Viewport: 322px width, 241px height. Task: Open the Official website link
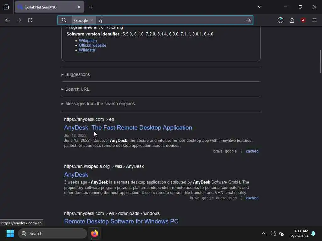92,45
